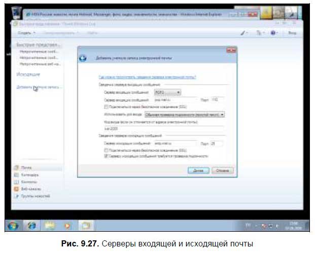The height and width of the screenshot is (253, 315).
Task: Click the Синхронизировать toolbar button
Action: 61,33
